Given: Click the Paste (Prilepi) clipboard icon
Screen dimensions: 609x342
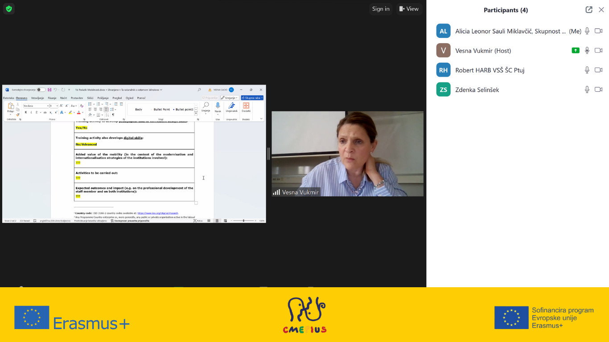Looking at the screenshot, I should (11, 107).
